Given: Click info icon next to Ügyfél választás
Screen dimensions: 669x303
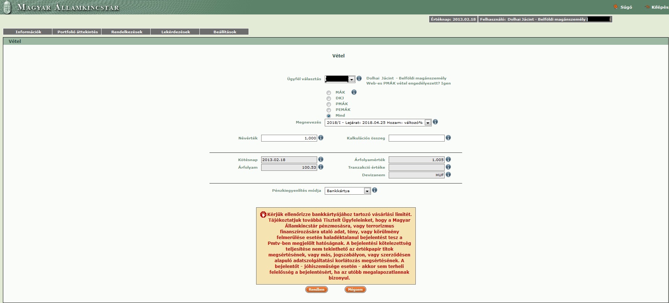Looking at the screenshot, I should (359, 78).
